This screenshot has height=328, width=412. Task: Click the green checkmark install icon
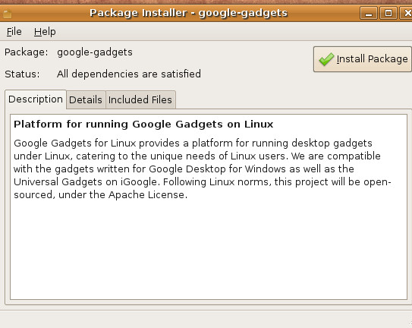tap(326, 59)
